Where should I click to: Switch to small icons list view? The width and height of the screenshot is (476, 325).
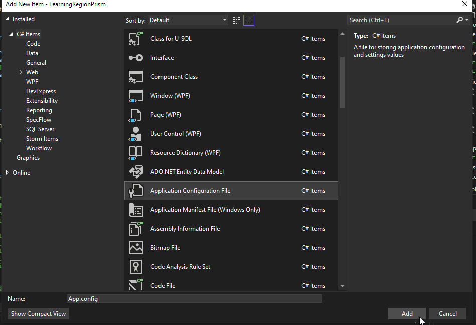pos(249,20)
